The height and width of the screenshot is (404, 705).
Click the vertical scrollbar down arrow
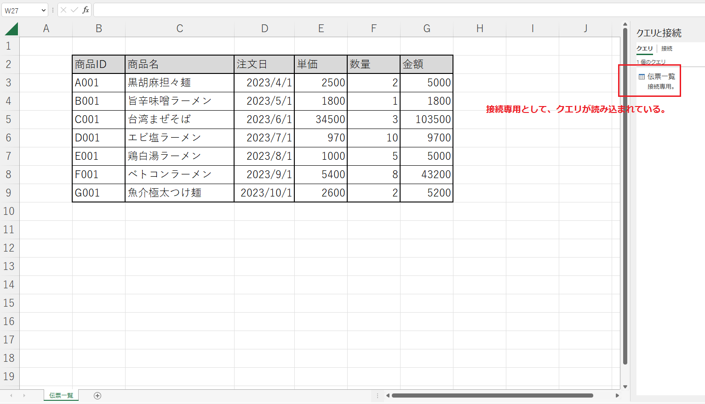[x=625, y=387]
